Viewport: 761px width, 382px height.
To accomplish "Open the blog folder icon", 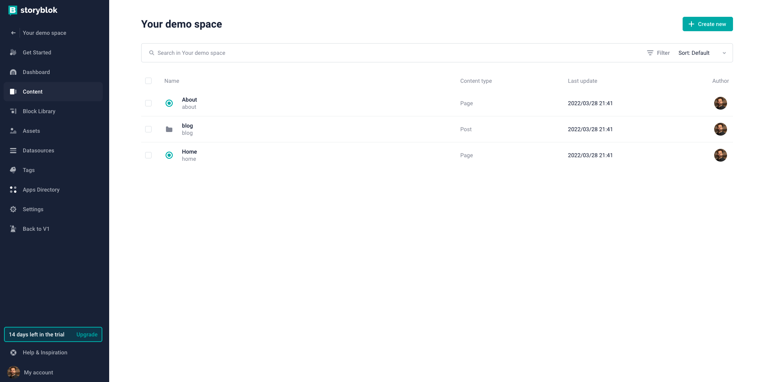I will click(x=169, y=129).
